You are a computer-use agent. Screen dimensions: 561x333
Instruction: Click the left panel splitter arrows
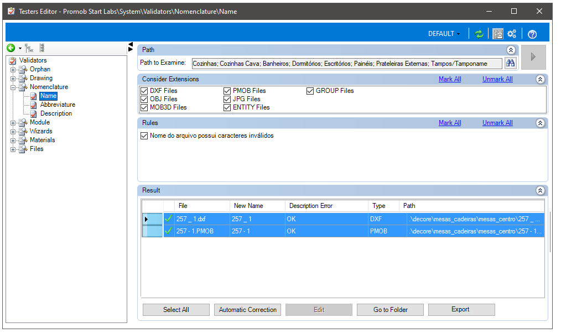click(x=131, y=47)
